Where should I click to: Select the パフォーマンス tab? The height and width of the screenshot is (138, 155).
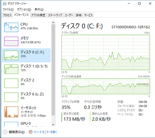click(x=21, y=15)
